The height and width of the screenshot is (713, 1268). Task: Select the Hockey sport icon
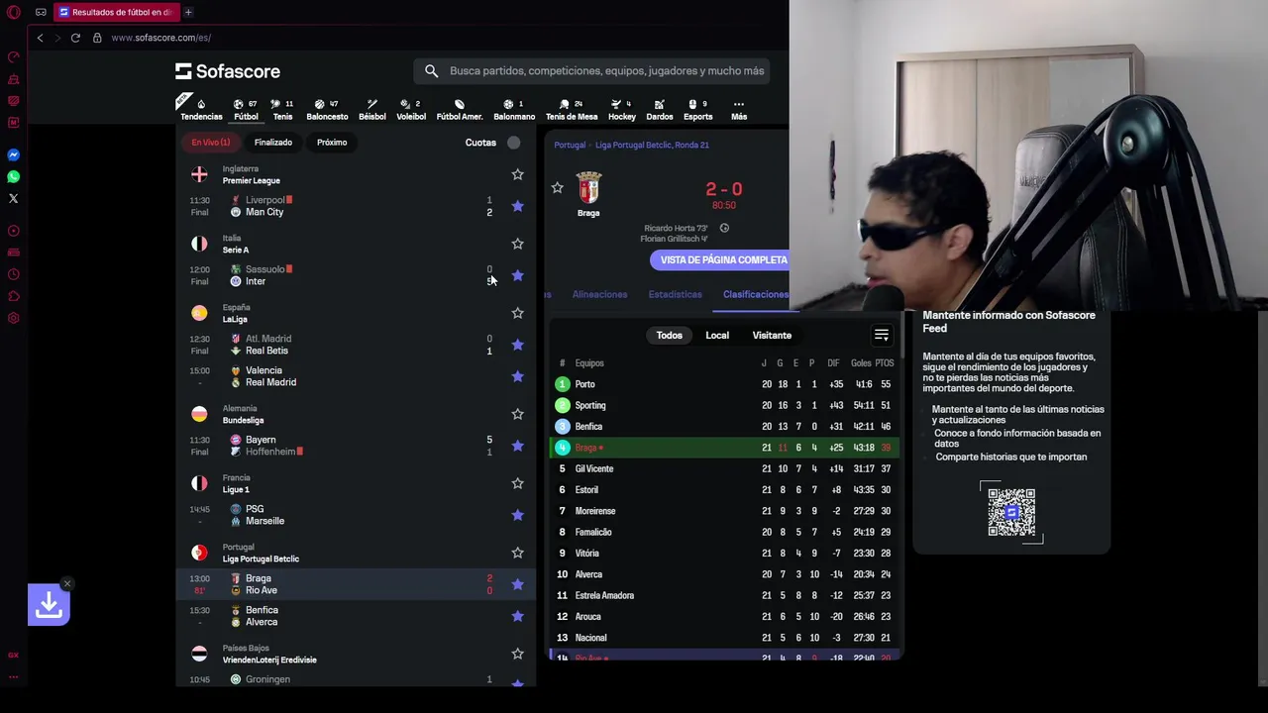(622, 109)
